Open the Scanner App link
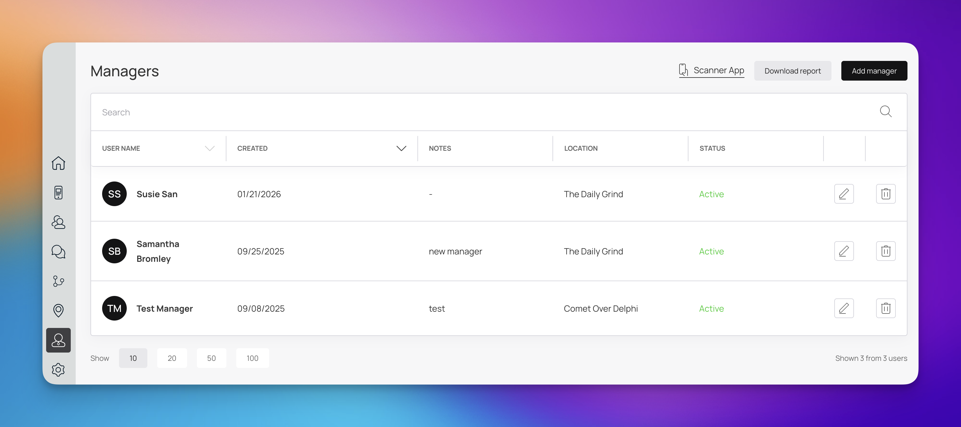 click(712, 70)
